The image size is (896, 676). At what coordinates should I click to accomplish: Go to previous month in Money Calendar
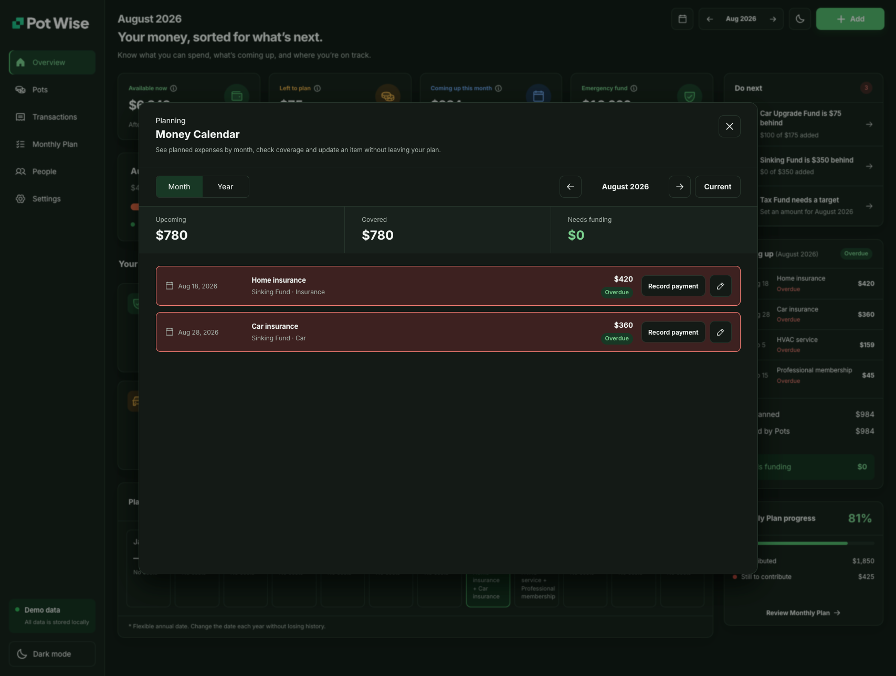pyautogui.click(x=570, y=187)
